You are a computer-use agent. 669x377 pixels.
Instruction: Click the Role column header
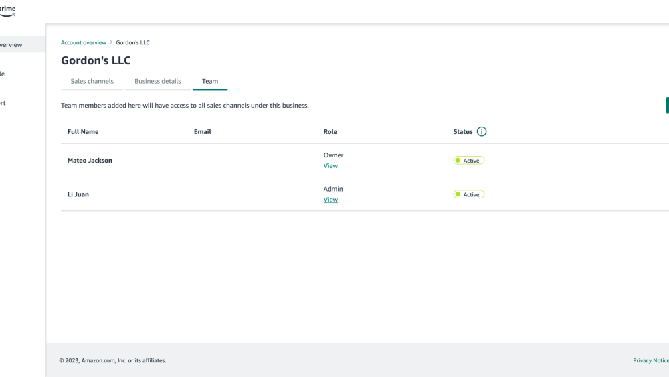330,132
